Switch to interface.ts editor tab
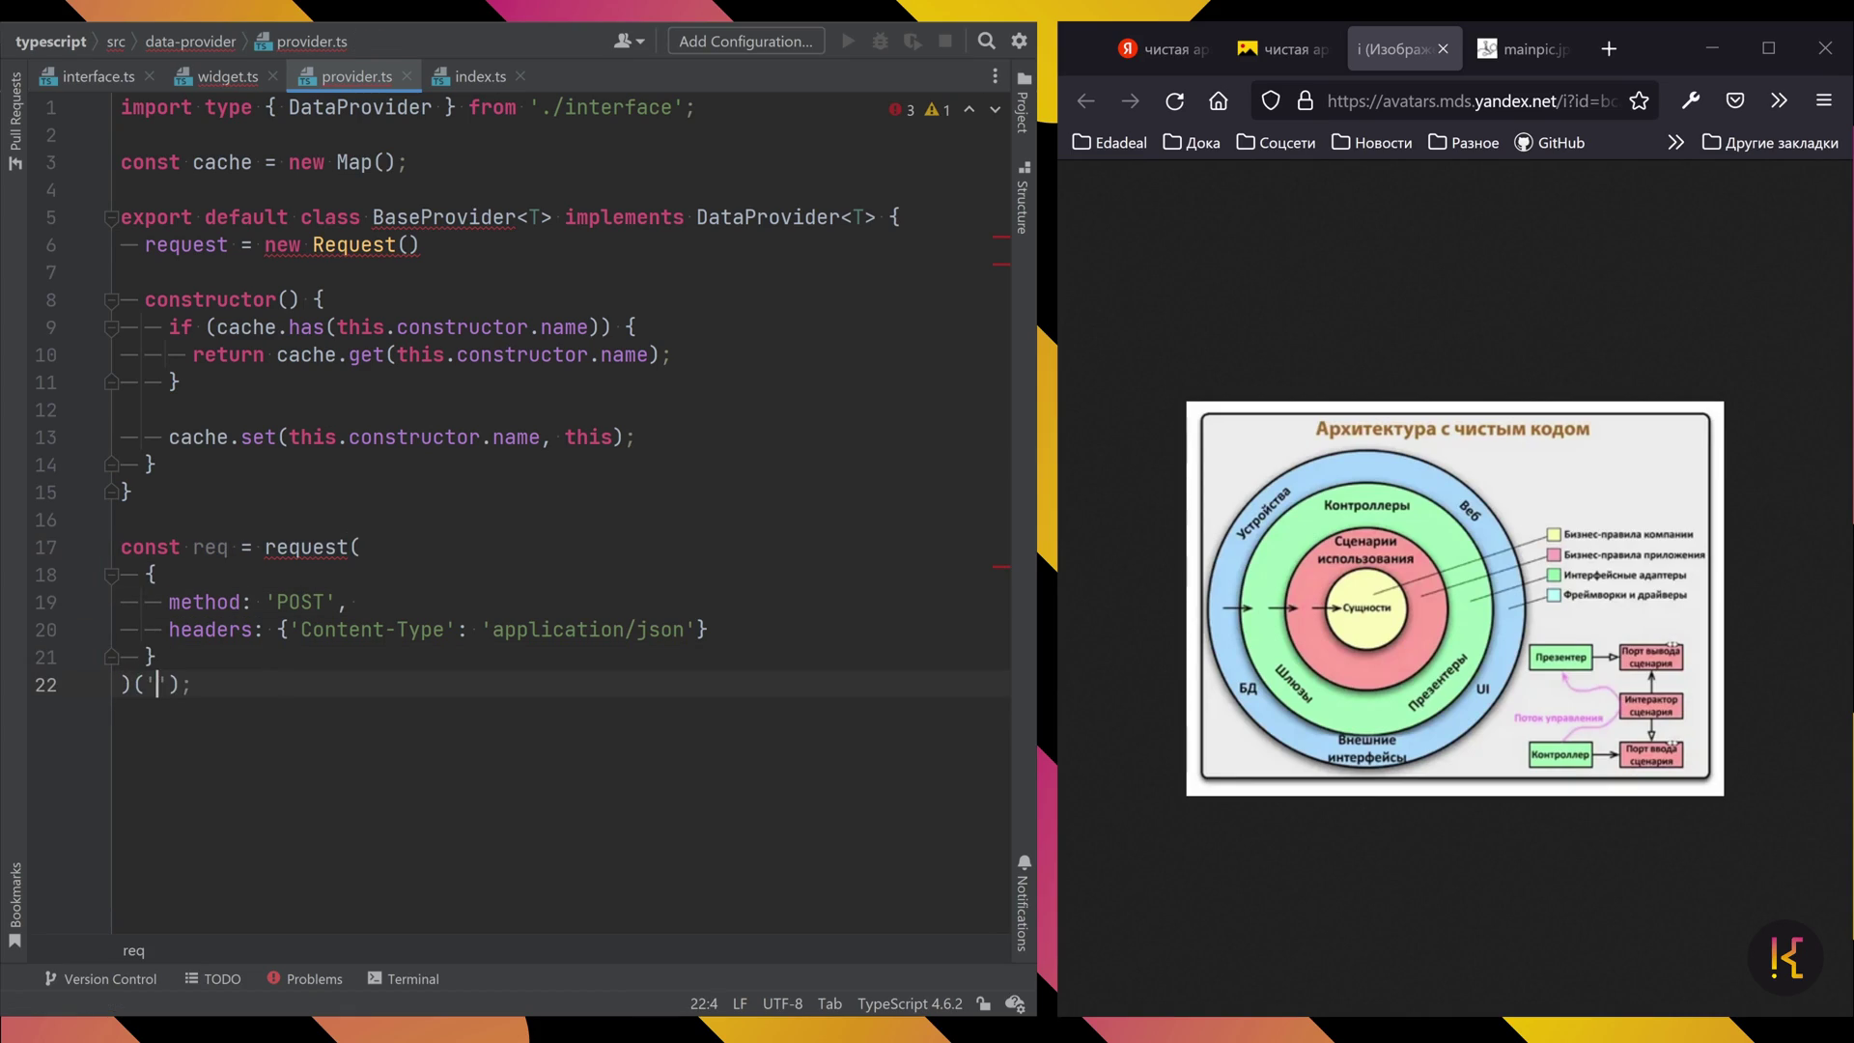 (x=98, y=76)
